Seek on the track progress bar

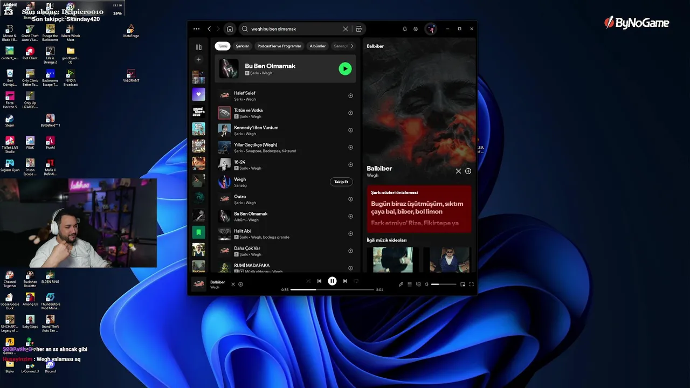[x=333, y=290]
